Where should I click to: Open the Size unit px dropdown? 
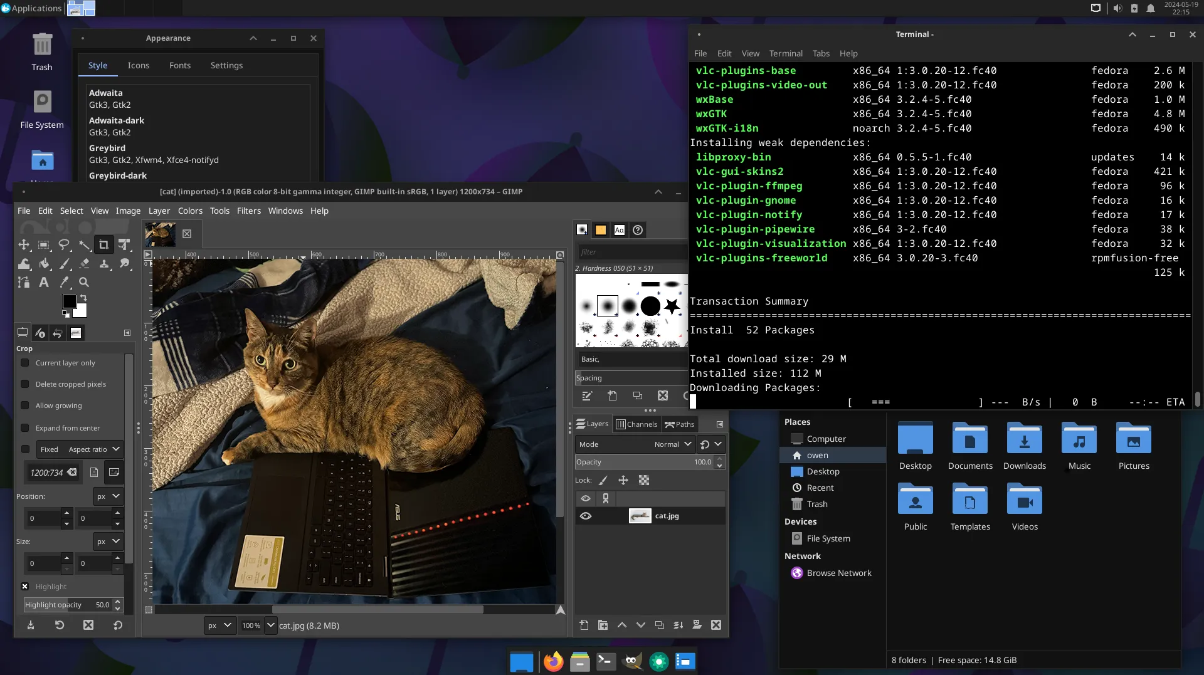pos(108,542)
